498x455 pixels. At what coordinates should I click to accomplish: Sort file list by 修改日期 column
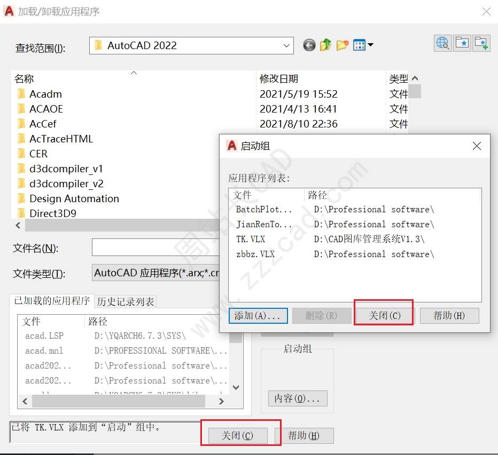tap(279, 78)
